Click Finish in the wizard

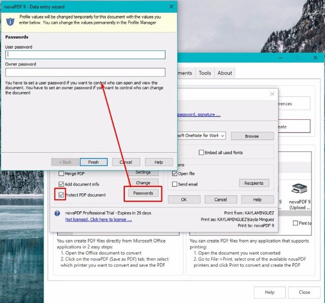click(93, 162)
